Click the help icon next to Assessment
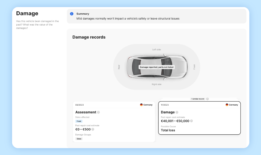This screenshot has width=261, height=155. pos(98,112)
